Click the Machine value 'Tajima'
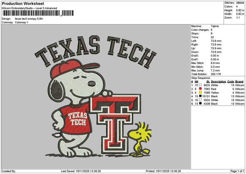 [x=214, y=26]
